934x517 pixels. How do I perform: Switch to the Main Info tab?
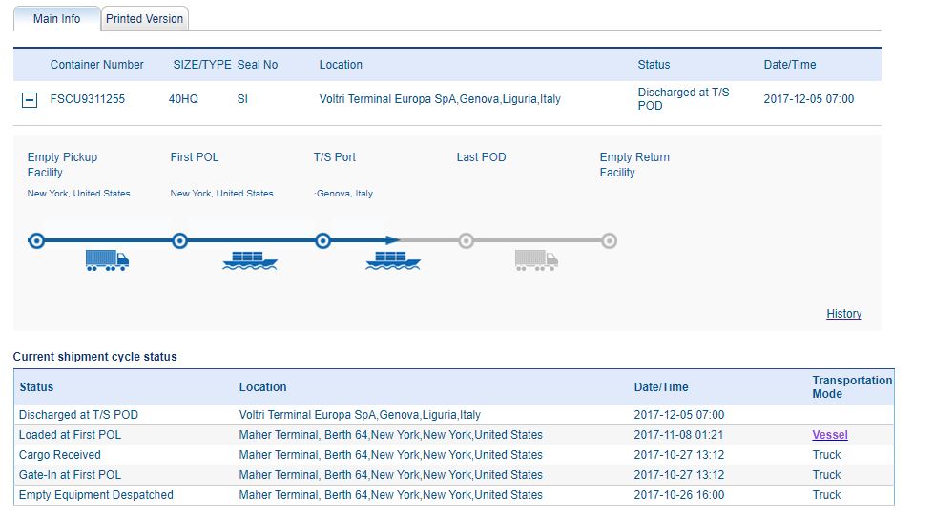coord(56,19)
